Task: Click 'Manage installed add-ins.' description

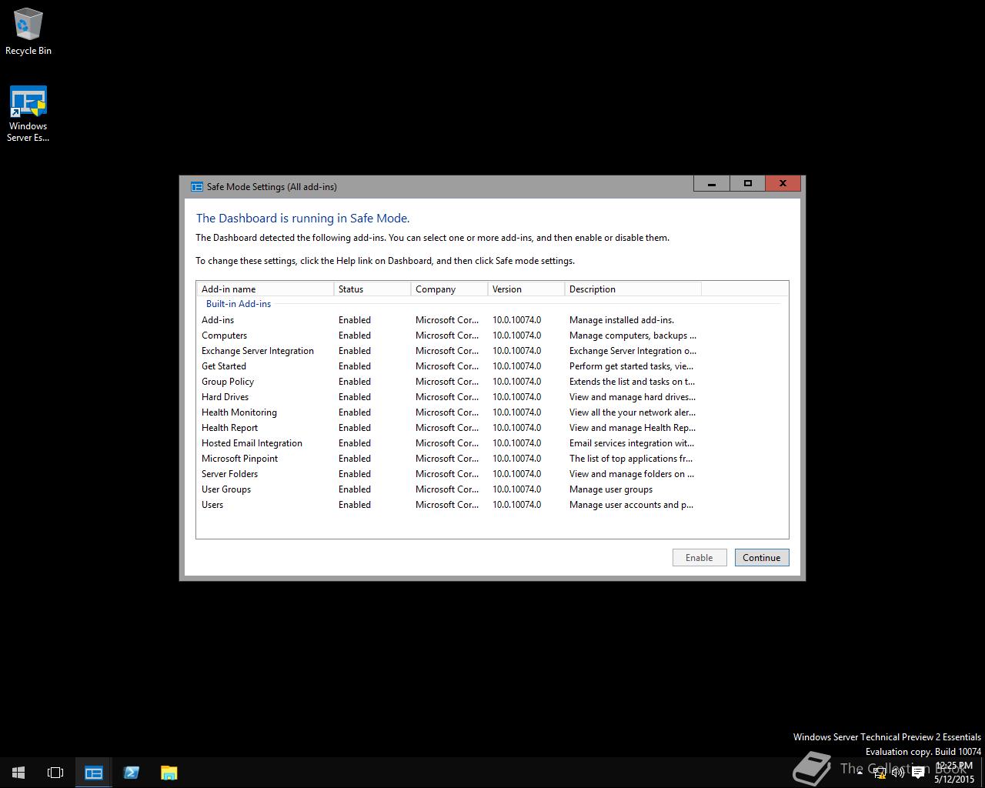Action: 622,320
